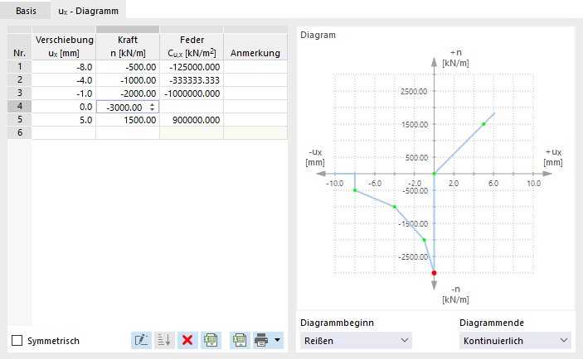Select empty row header number 6
Image resolution: width=583 pixels, height=359 pixels.
click(20, 133)
